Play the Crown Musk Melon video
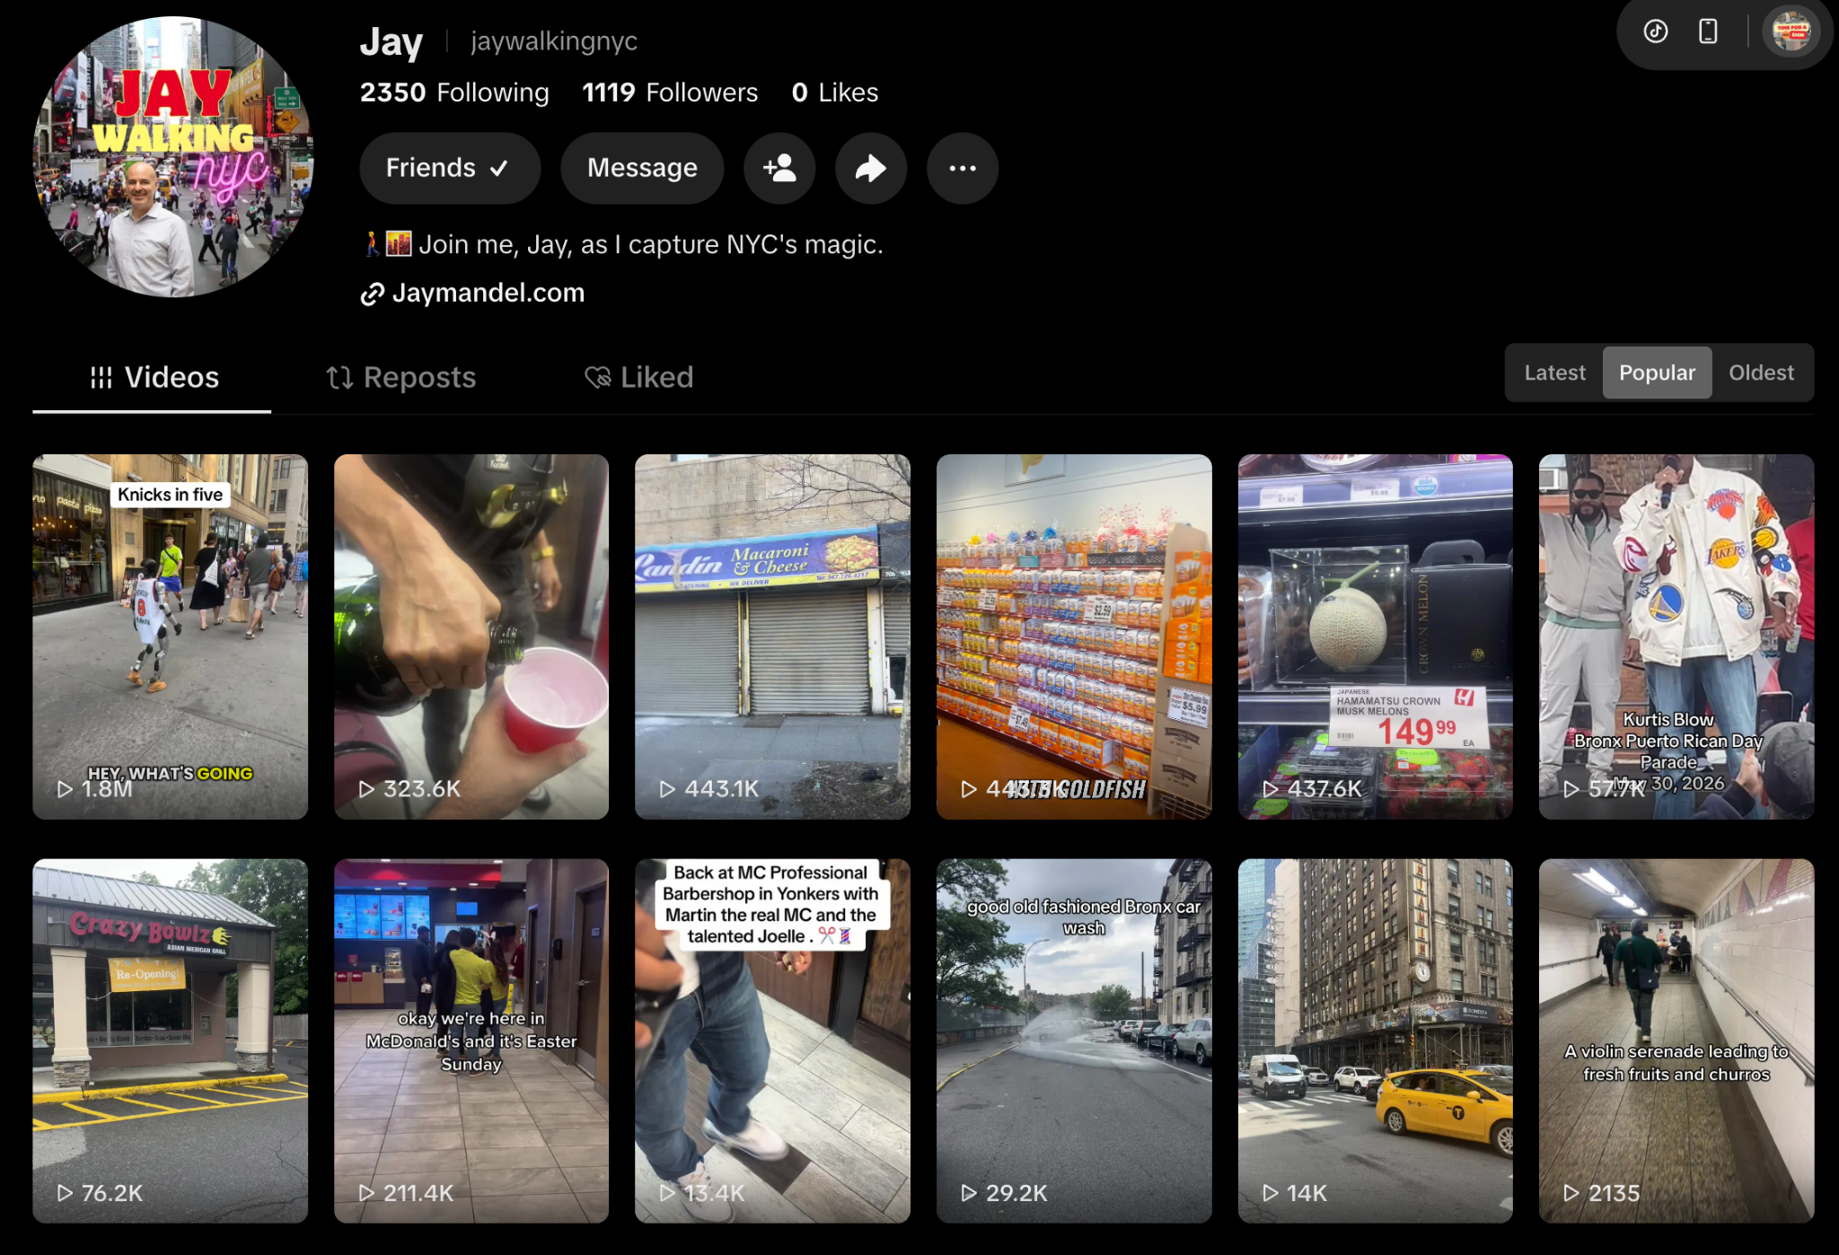This screenshot has height=1255, width=1839. (x=1376, y=636)
